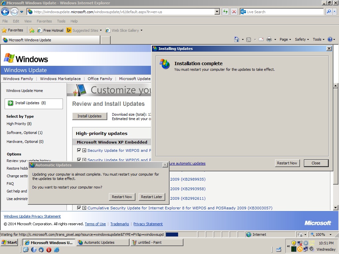Go back with the browser Back arrow
The width and height of the screenshot is (339, 254).
click(x=5, y=12)
